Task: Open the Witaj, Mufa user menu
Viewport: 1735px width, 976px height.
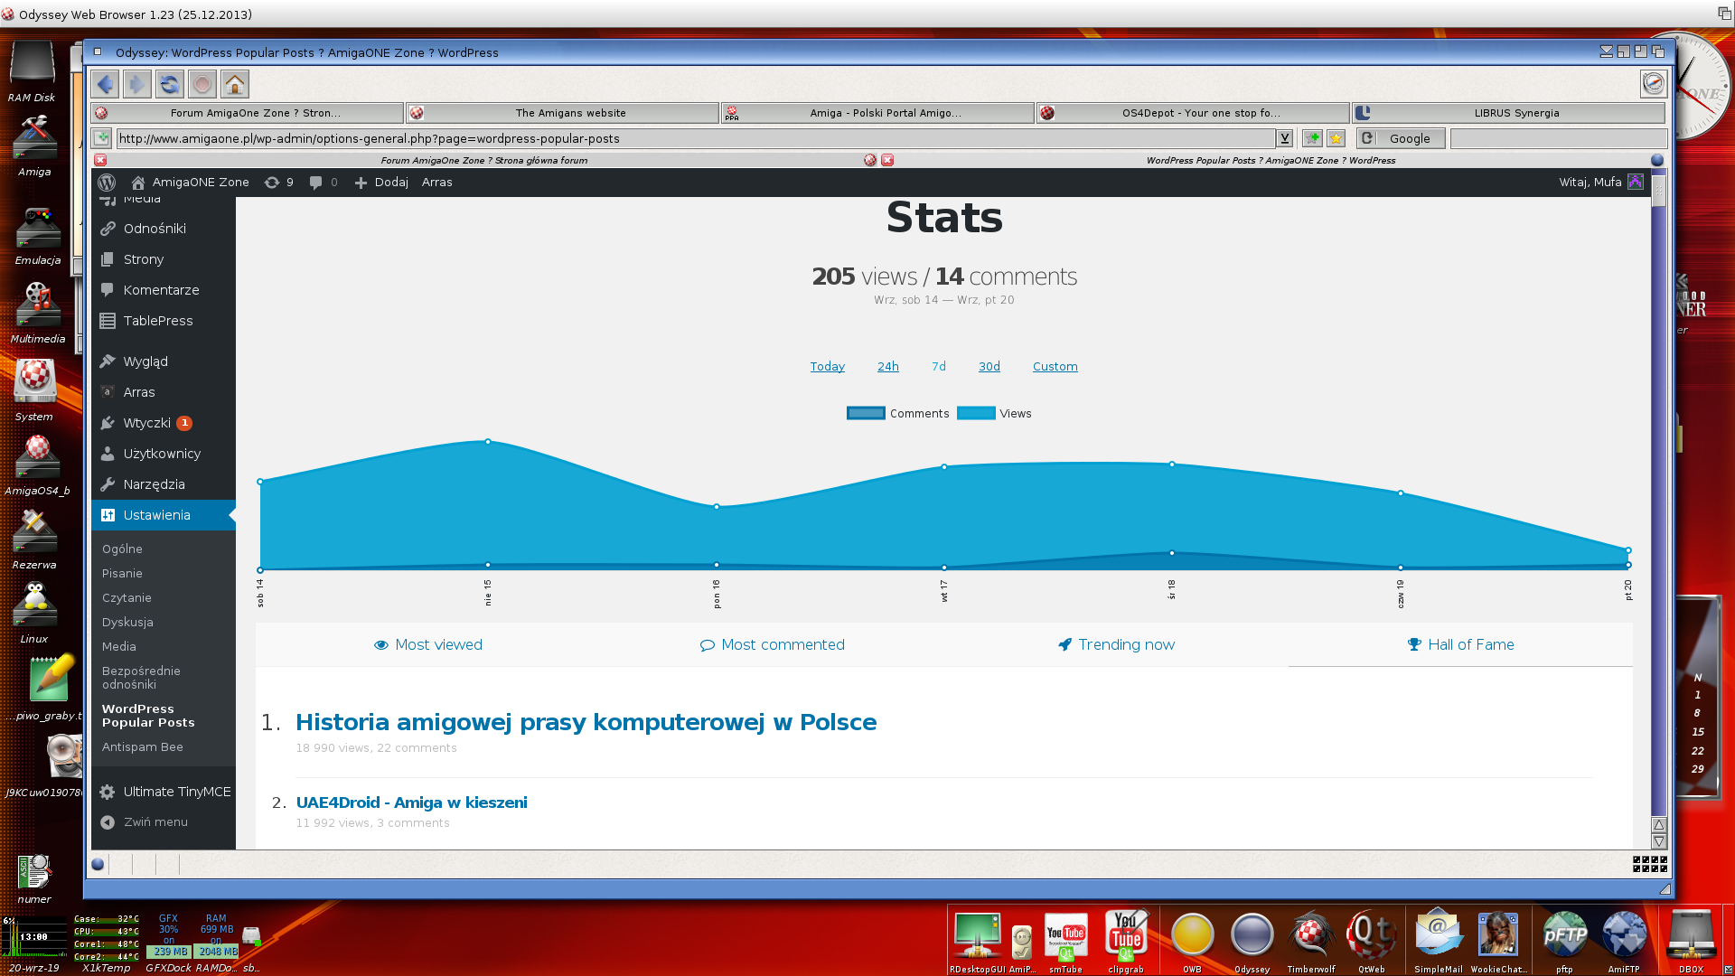Action: click(x=1600, y=183)
